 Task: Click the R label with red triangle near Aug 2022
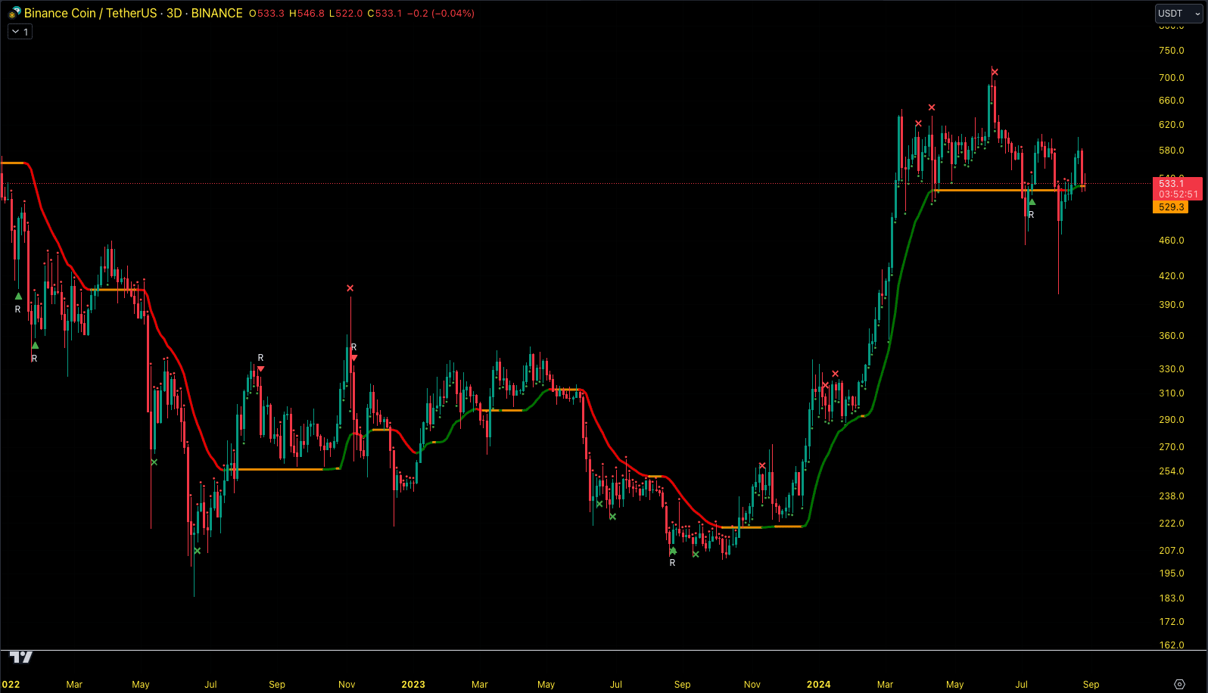point(260,358)
